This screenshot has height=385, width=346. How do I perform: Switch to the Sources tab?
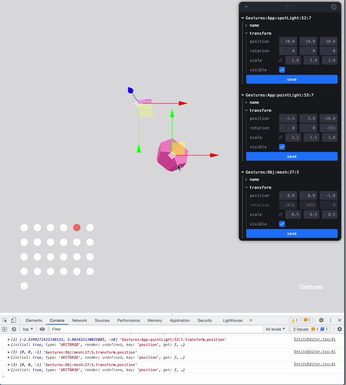[102, 320]
